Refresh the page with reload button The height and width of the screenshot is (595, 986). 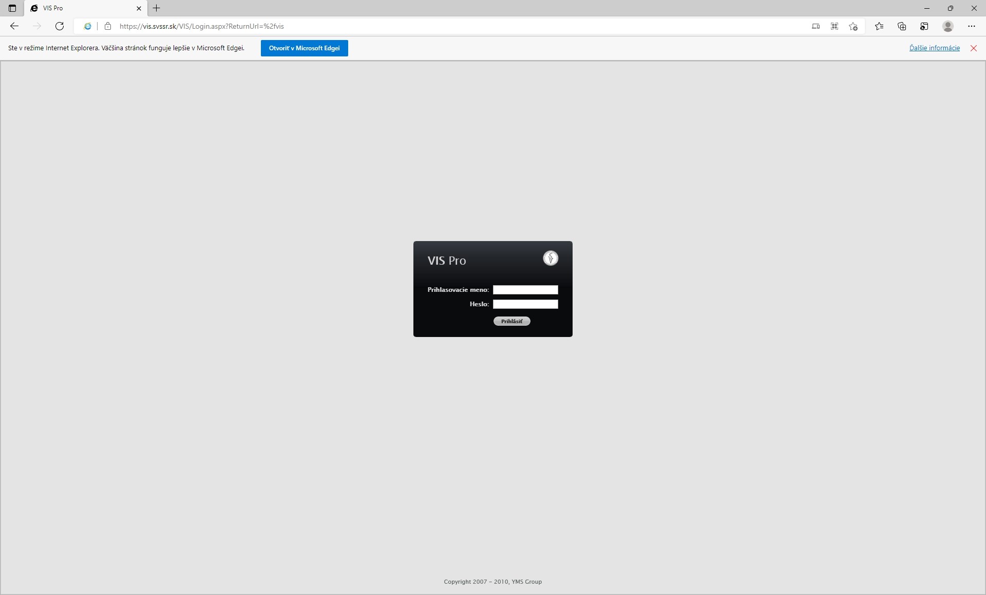(60, 26)
